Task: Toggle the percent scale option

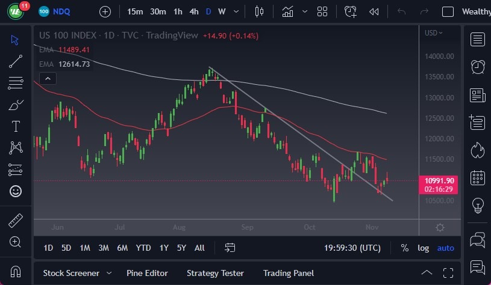Action: tap(405, 248)
